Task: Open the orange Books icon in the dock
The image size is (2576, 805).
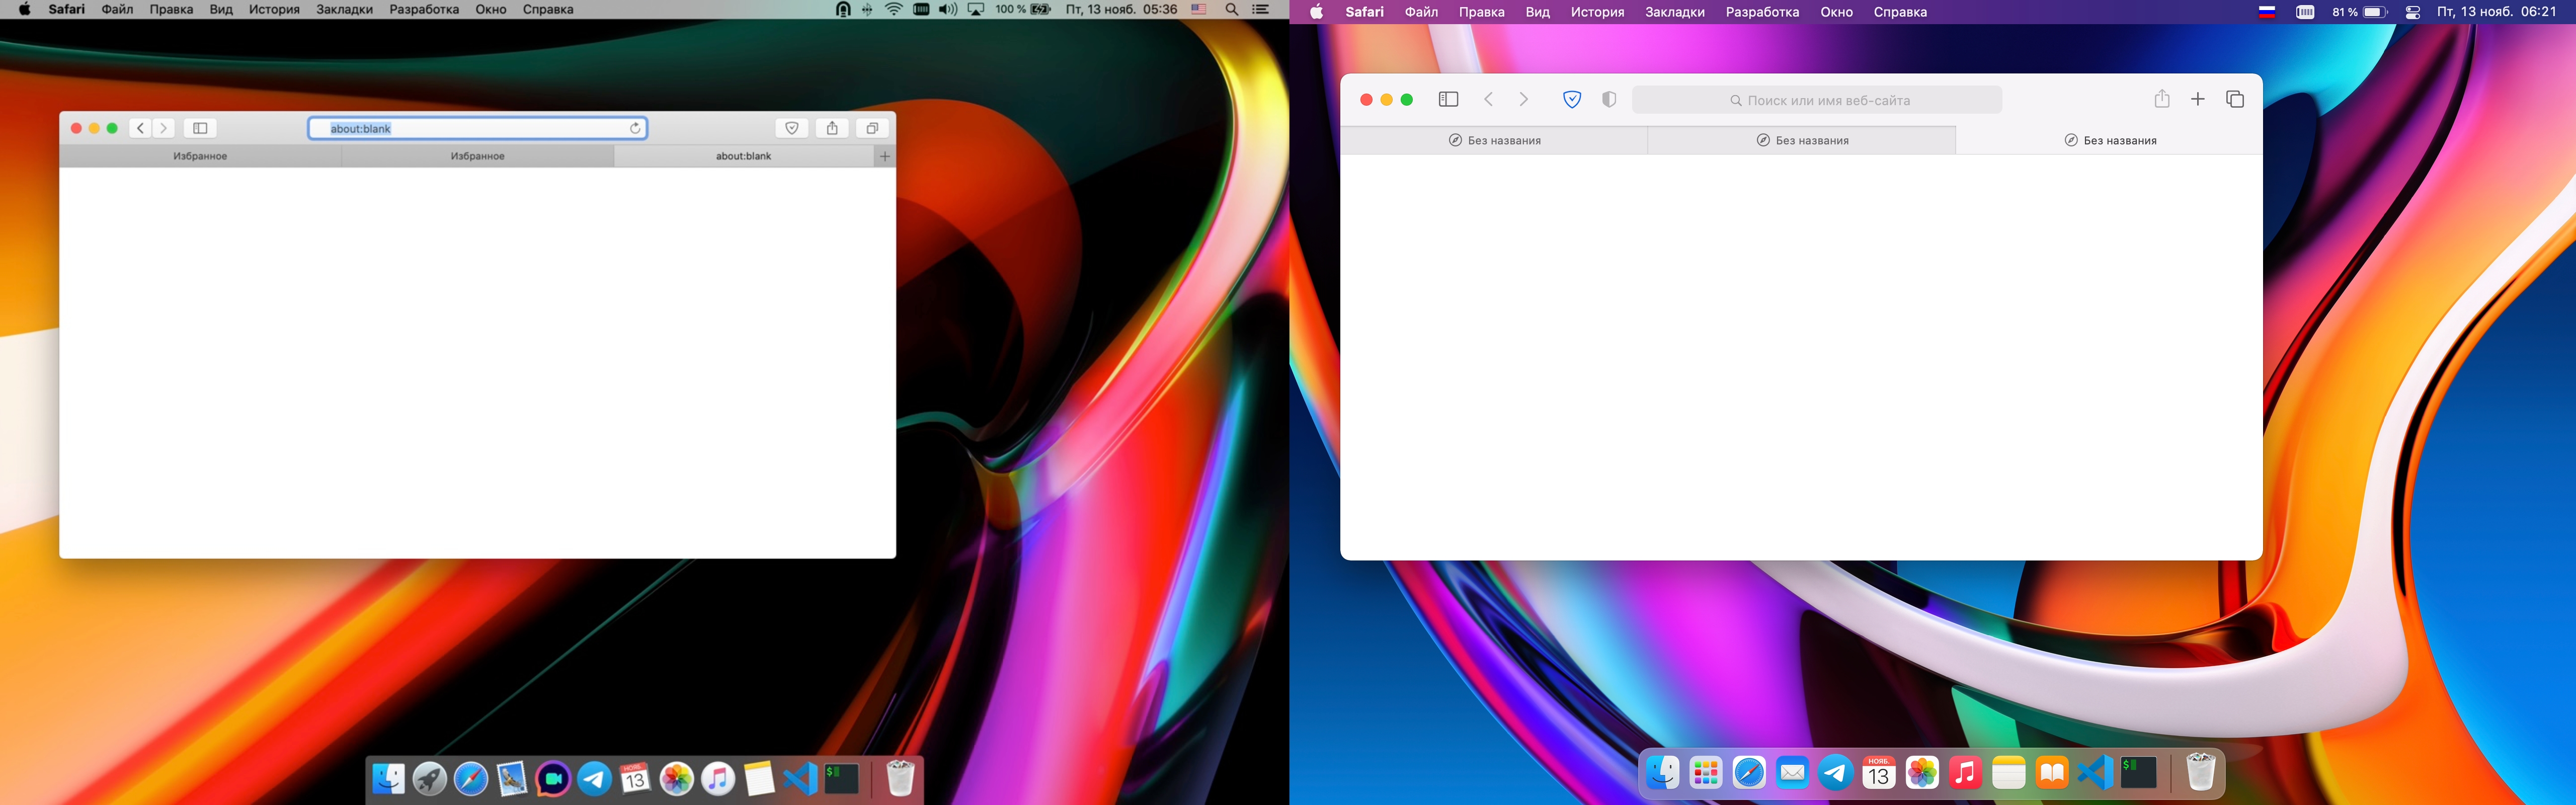Action: (x=2052, y=772)
